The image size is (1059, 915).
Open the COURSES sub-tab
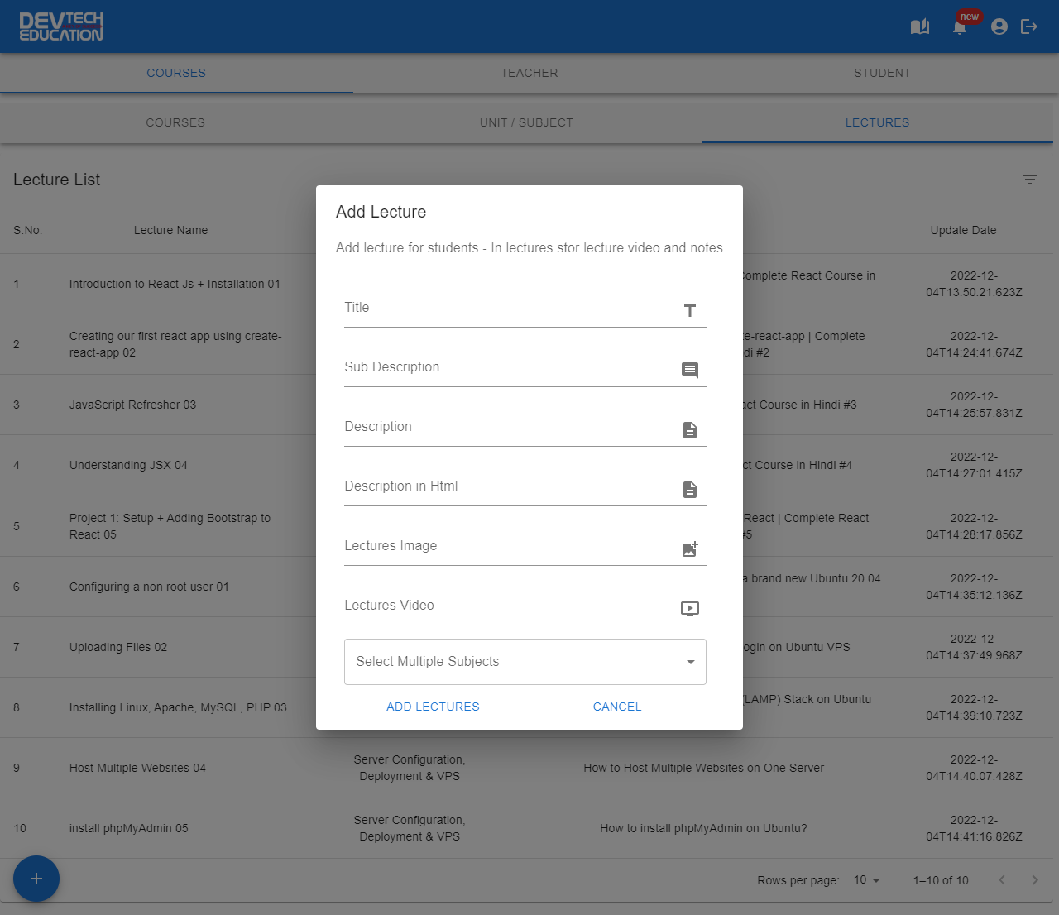tap(175, 122)
